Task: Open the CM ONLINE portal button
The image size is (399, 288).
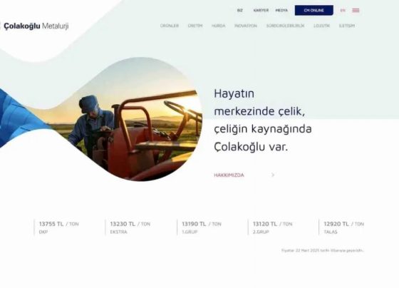Action: tap(313, 11)
